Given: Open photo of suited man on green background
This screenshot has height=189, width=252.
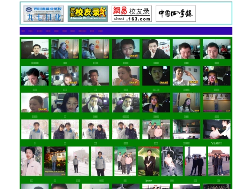Looking at the screenshot, I should pos(149,161).
